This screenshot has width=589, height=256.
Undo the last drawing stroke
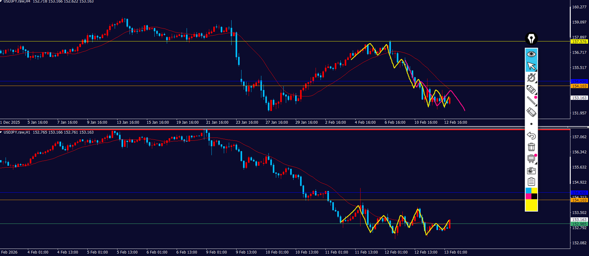point(531,135)
